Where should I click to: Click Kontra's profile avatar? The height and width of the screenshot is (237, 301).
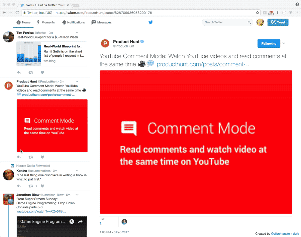pyautogui.click(x=9, y=175)
